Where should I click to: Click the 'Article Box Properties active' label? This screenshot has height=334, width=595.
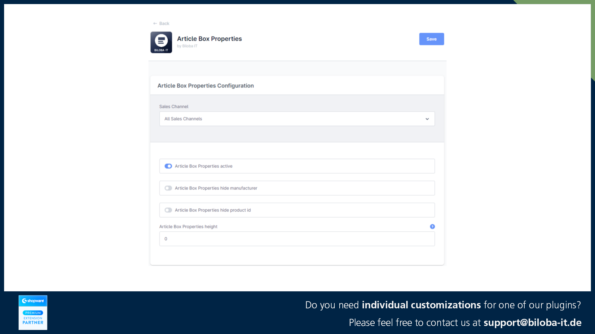pyautogui.click(x=204, y=166)
